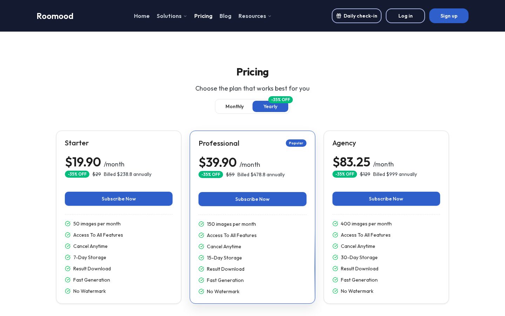
Task: Click the checkmark next to 7-Day Storage
Action: (68, 257)
